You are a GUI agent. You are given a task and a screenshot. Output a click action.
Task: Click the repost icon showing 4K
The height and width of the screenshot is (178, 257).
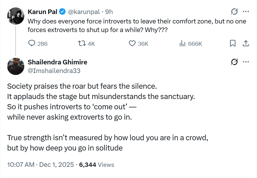tap(82, 43)
